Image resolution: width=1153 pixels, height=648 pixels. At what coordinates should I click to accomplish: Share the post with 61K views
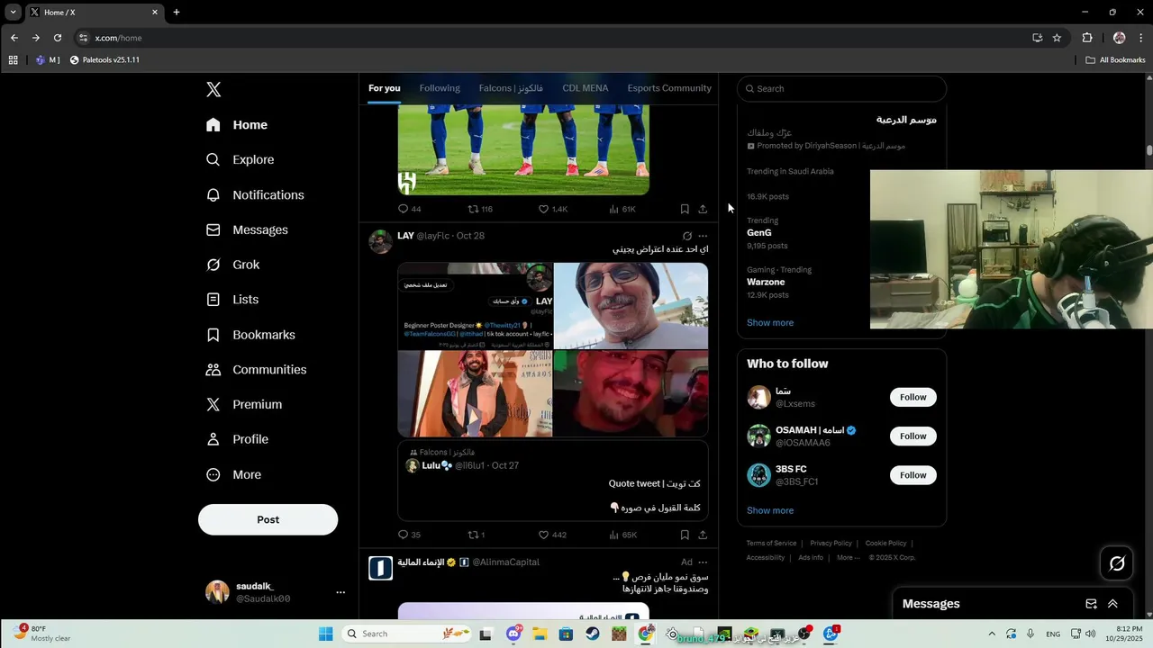(x=703, y=209)
